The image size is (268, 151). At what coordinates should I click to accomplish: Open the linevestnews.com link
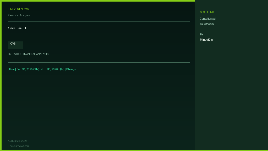coord(19,146)
